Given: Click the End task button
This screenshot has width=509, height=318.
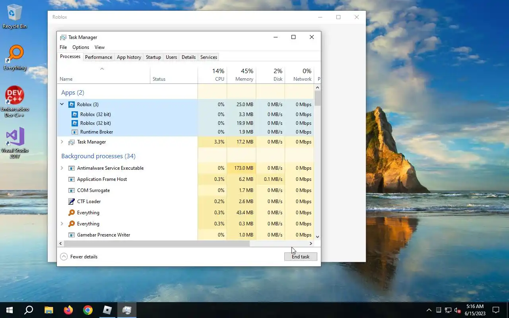Looking at the screenshot, I should (x=301, y=257).
